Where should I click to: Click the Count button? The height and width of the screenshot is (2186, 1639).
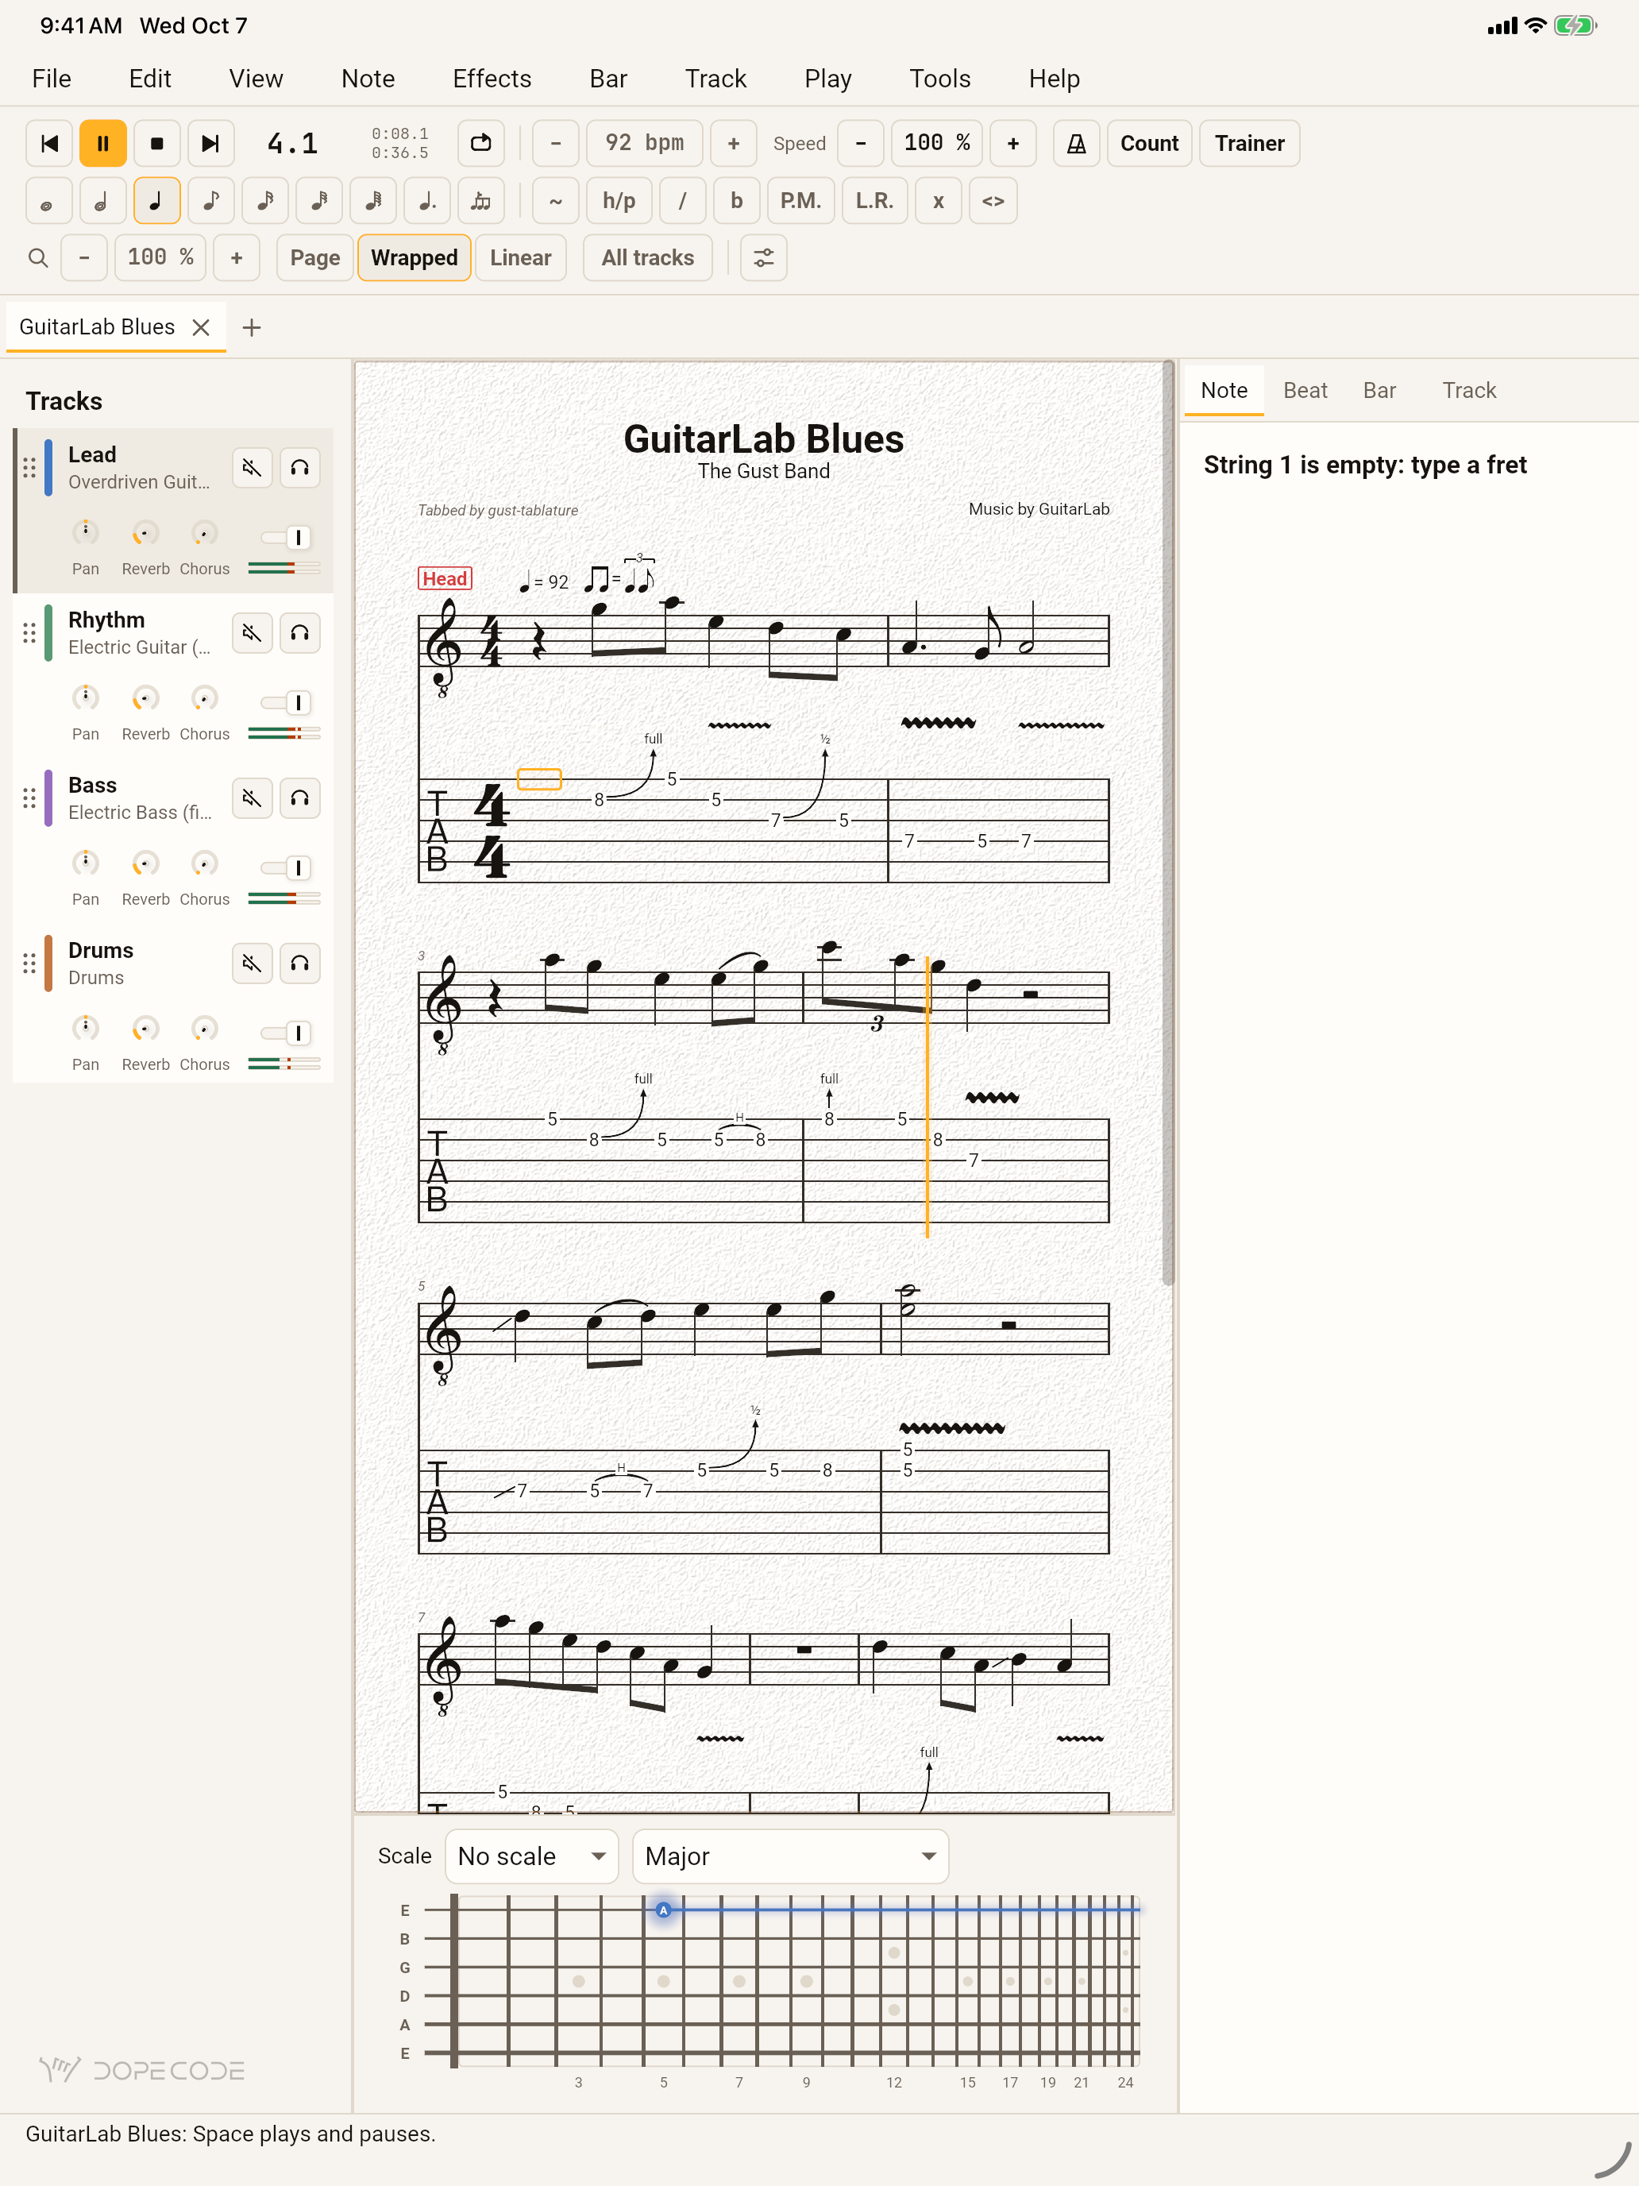(1149, 143)
